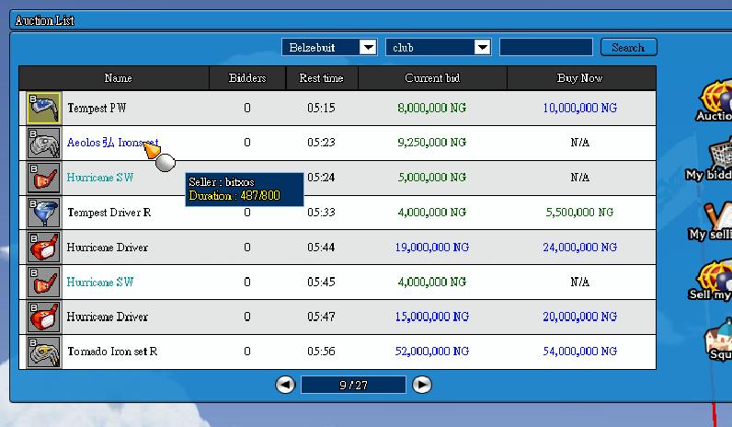Sort by the Current bid column header

coord(431,78)
